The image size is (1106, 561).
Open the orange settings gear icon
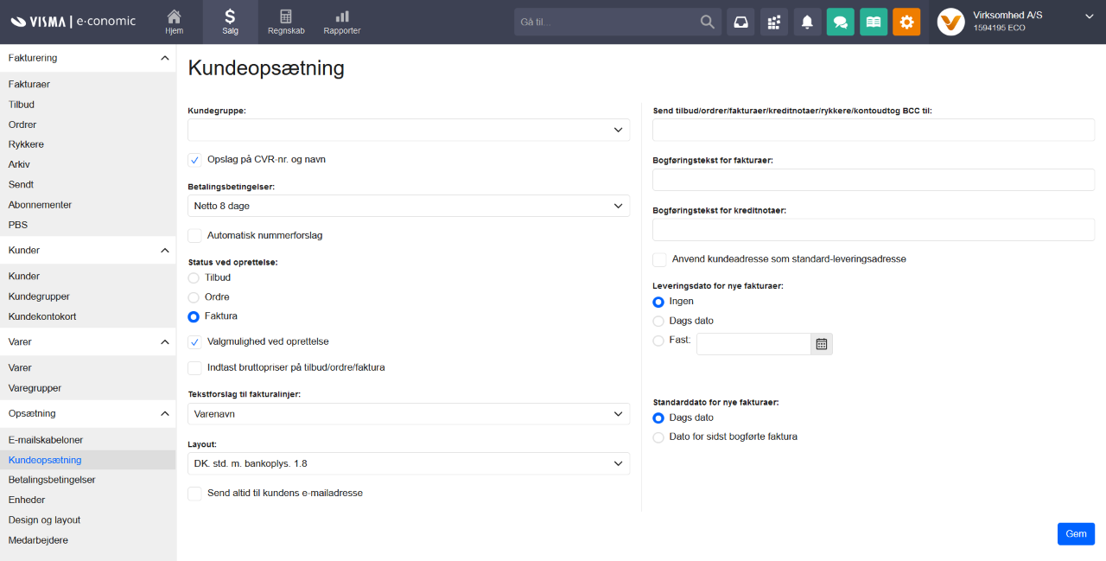(x=906, y=22)
